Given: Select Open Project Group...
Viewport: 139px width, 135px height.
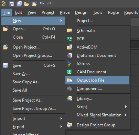Looking at the screenshot, I should click(33, 55).
